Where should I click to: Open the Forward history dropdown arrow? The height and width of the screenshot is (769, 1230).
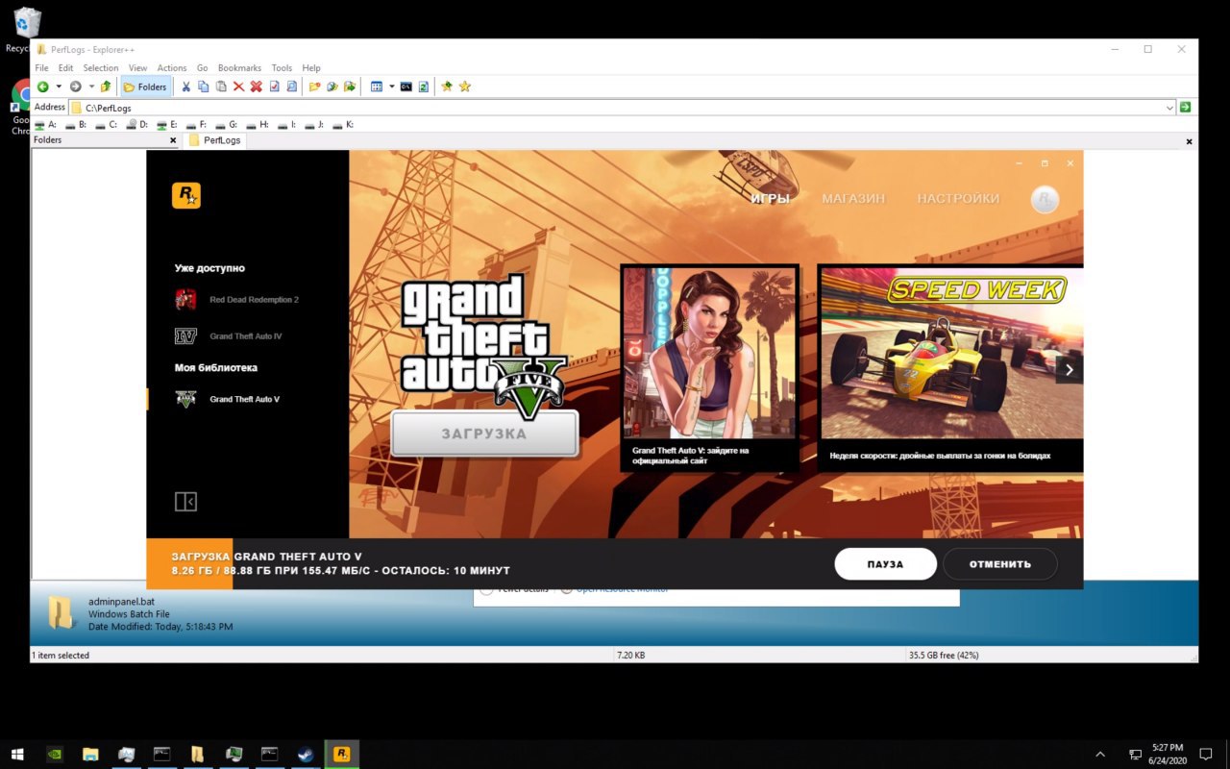point(91,87)
